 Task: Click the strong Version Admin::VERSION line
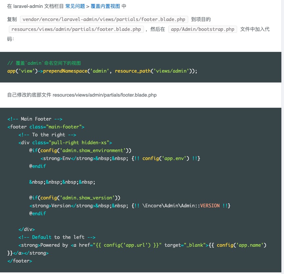[x=130, y=206]
